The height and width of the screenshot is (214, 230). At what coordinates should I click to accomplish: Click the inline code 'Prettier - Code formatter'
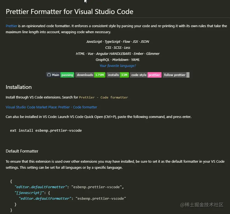(x=104, y=97)
